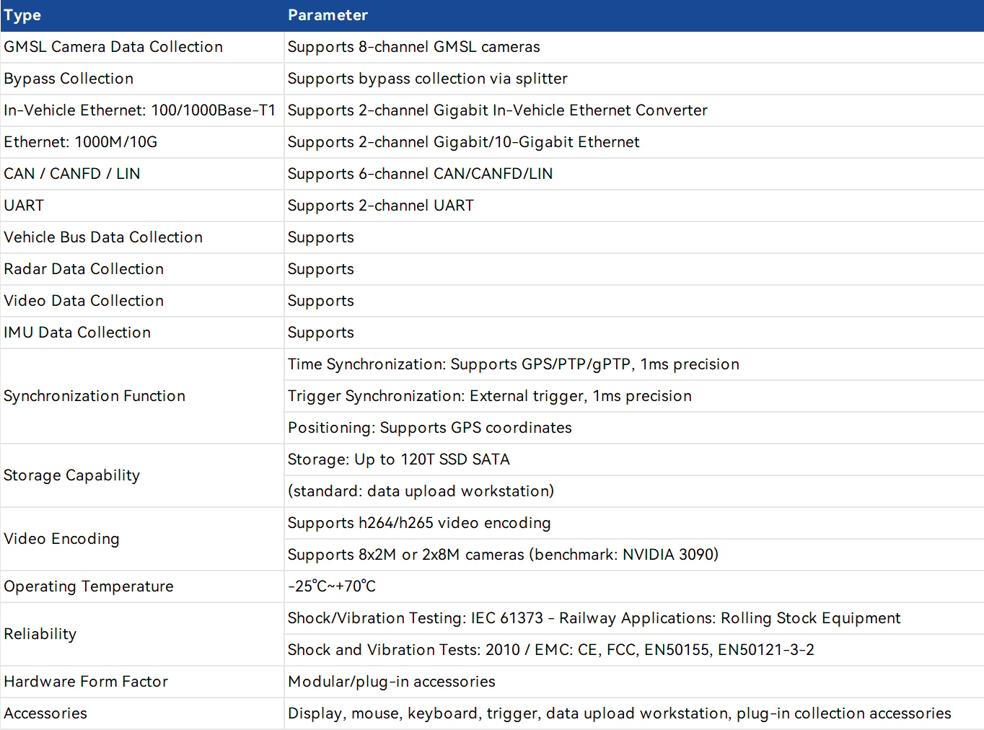Screen dimensions: 984x730
Task: Select the Time Synchronization GPS/PTP/gPTP cell
Action: tap(513, 364)
